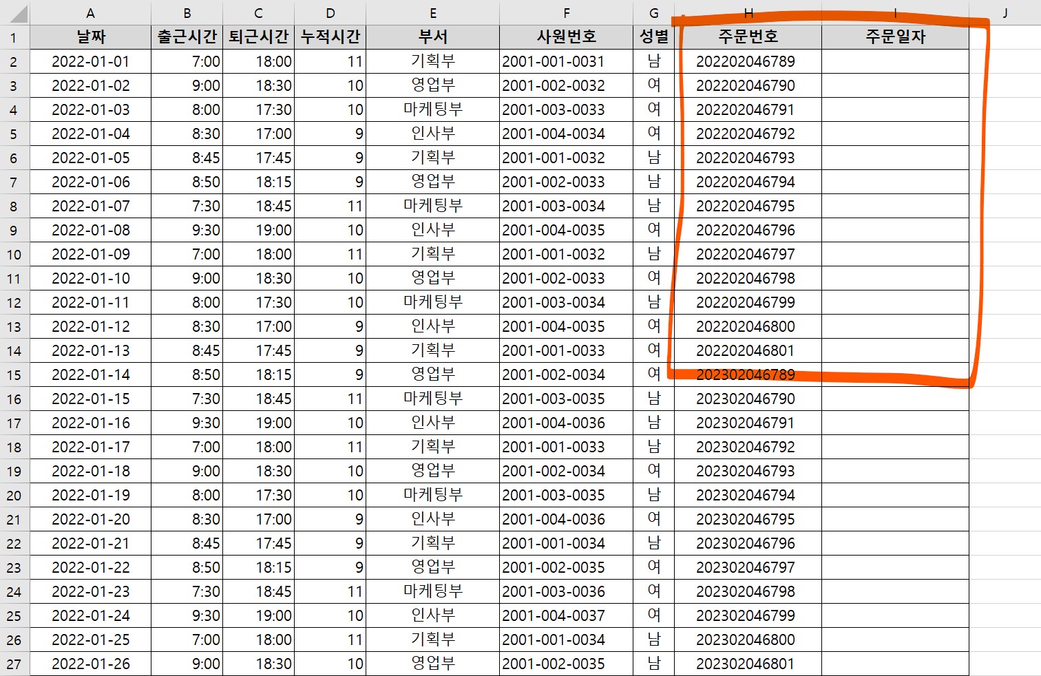This screenshot has height=676, width=1041.
Task: Click the 주문일자 header cell
Action: click(x=896, y=37)
